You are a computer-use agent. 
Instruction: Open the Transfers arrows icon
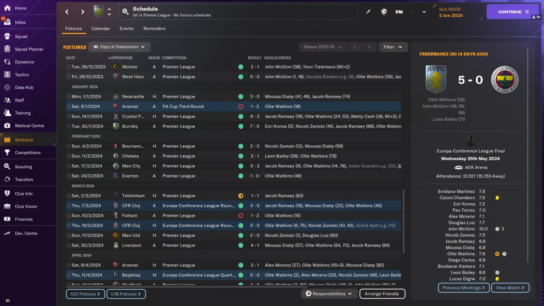[7, 179]
